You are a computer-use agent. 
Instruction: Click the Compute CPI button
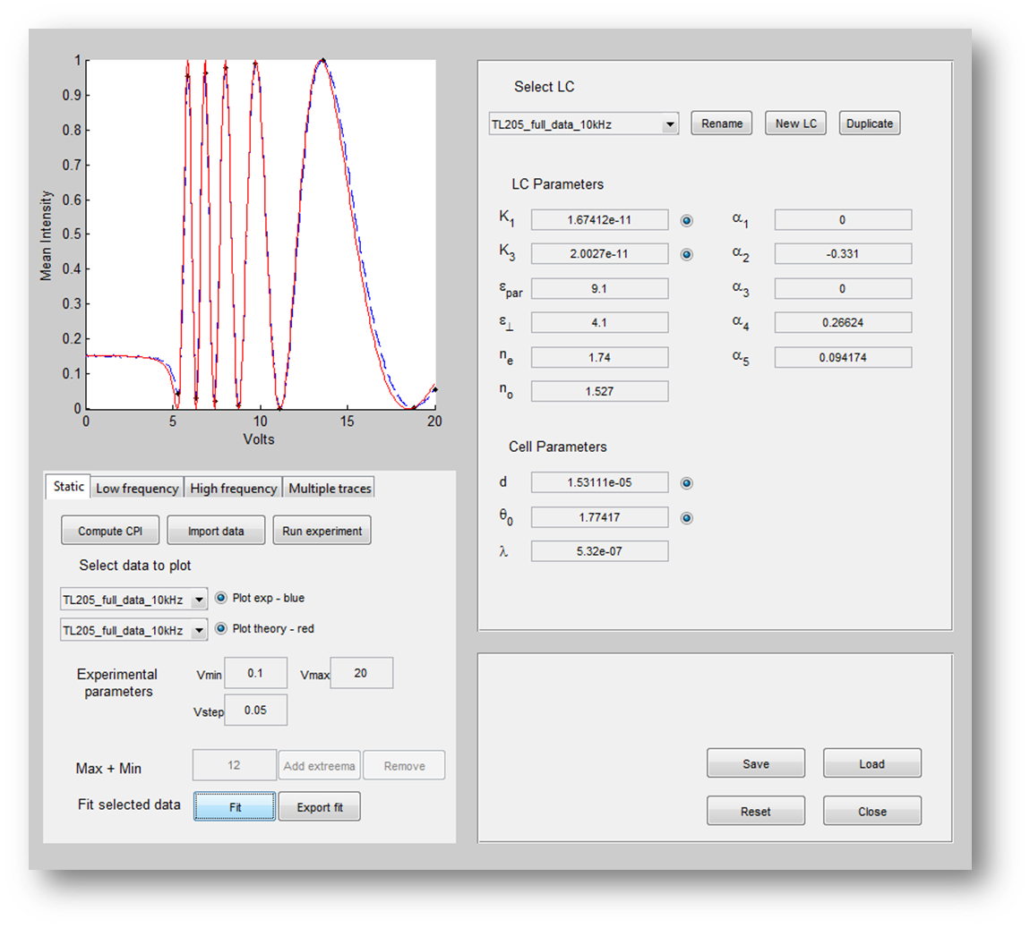click(x=110, y=531)
